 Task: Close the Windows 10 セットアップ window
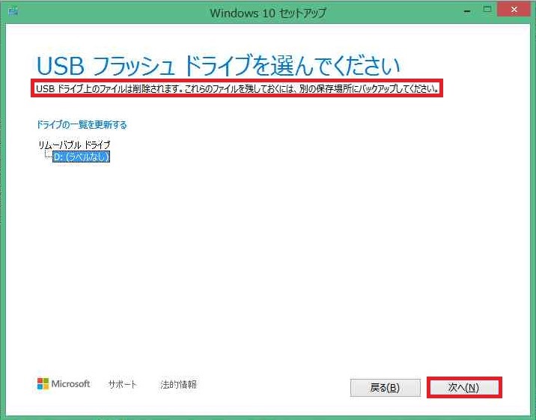pyautogui.click(x=514, y=10)
